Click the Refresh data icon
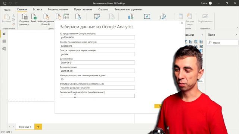 [x=112, y=16]
